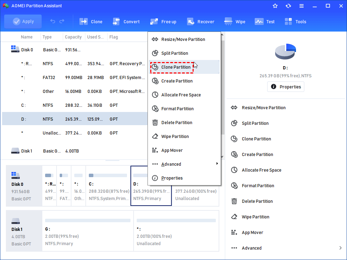Choose Delete Partition in context menu

[184, 122]
